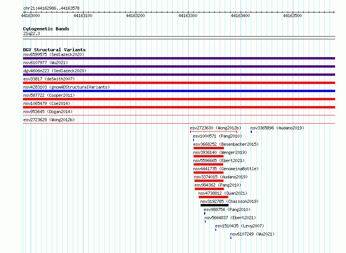Image resolution: width=346 pixels, height=253 pixels.
Task: Click the red nsv4738812 (Quan2021) bar
Action: [213, 197]
